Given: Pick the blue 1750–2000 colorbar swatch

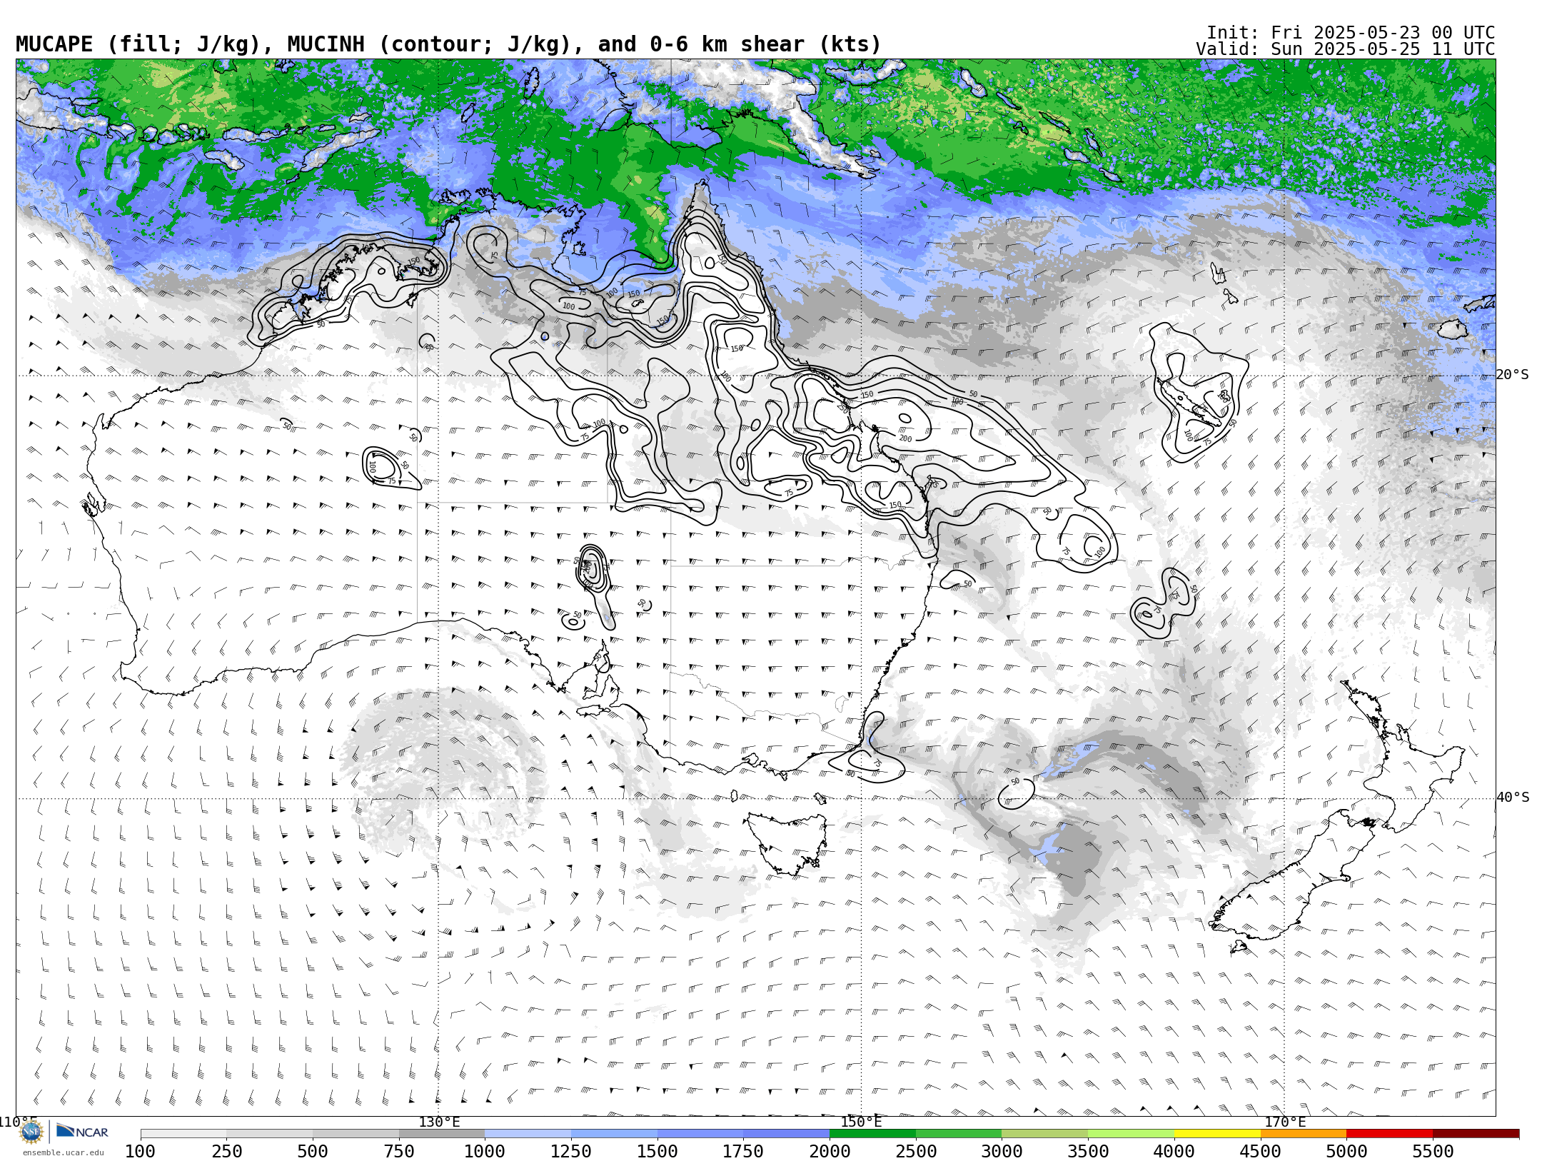Looking at the screenshot, I should (786, 1133).
